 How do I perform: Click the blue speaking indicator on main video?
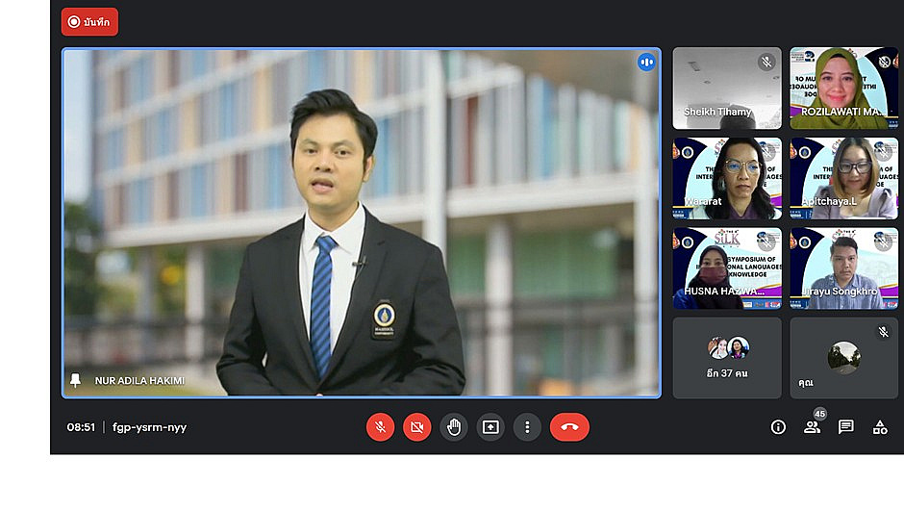coord(646,63)
